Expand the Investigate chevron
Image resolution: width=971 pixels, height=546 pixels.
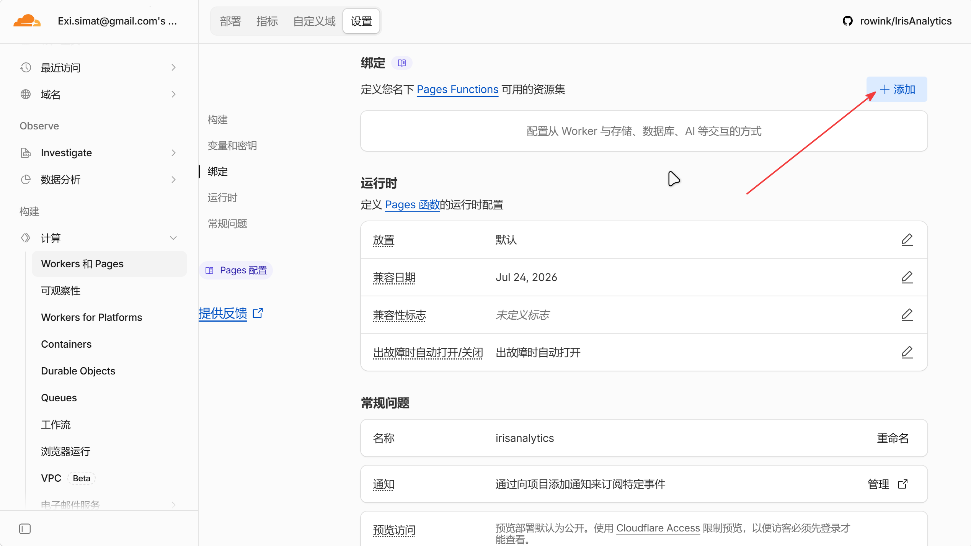[173, 153]
